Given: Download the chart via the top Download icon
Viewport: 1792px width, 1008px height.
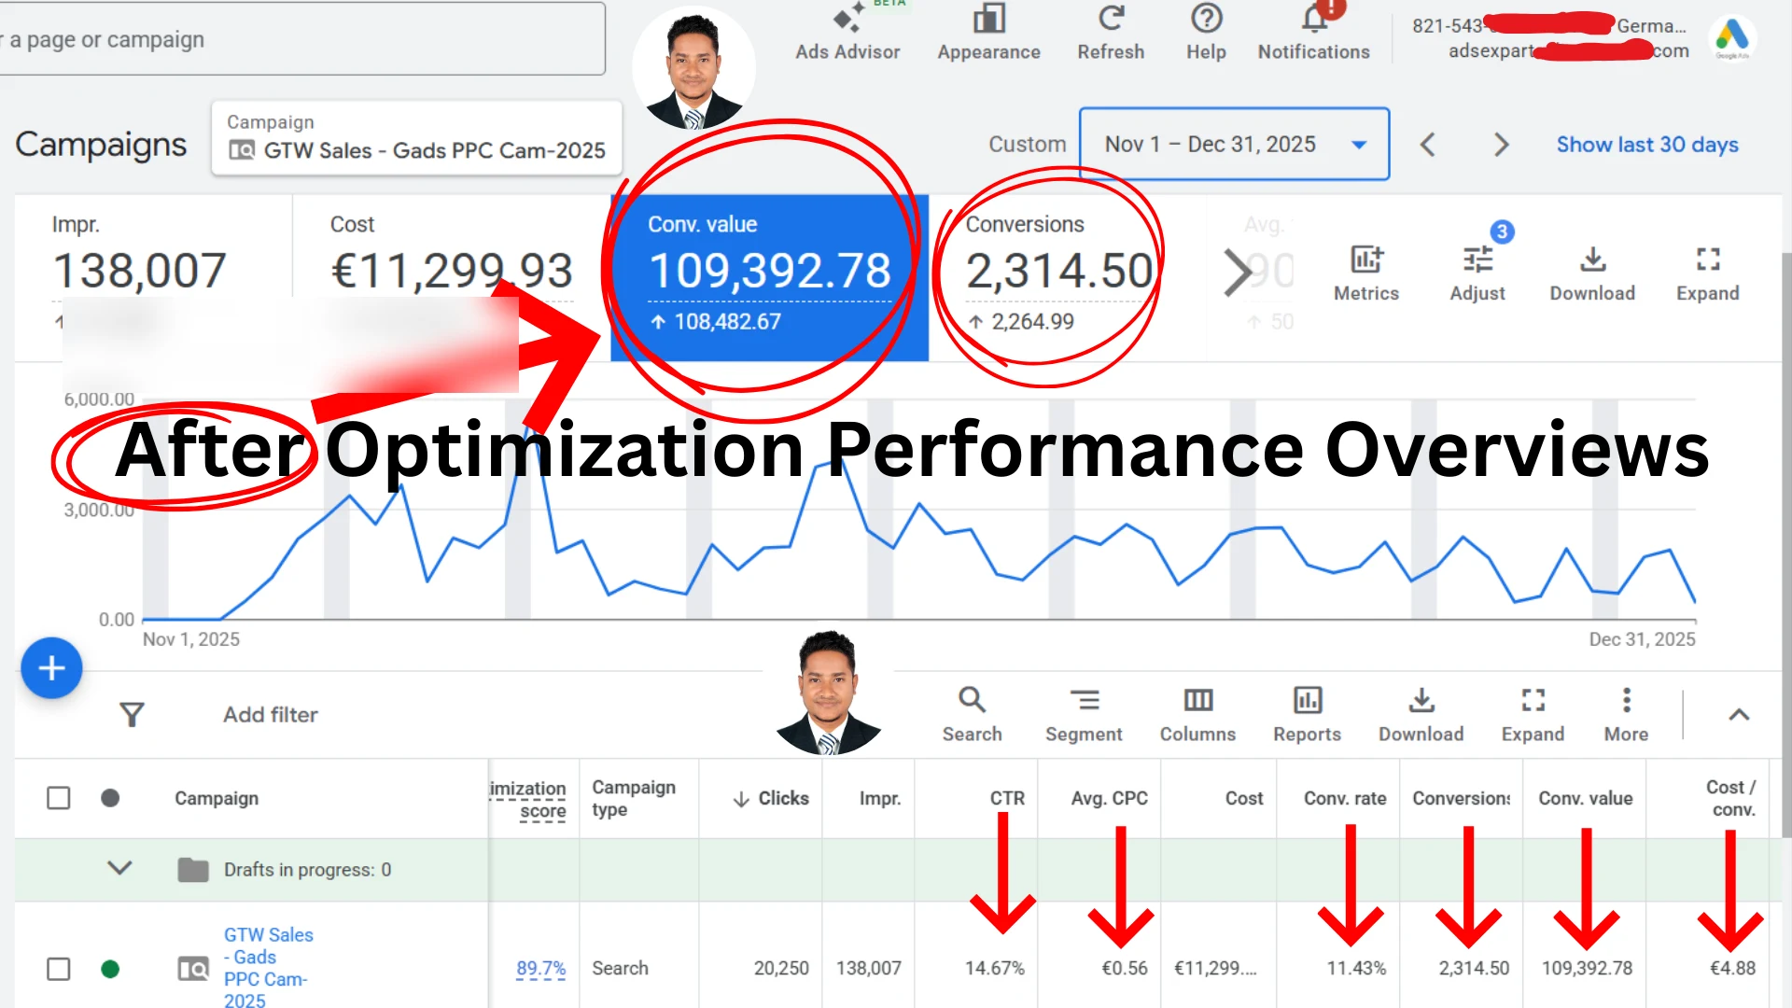Looking at the screenshot, I should (1592, 259).
